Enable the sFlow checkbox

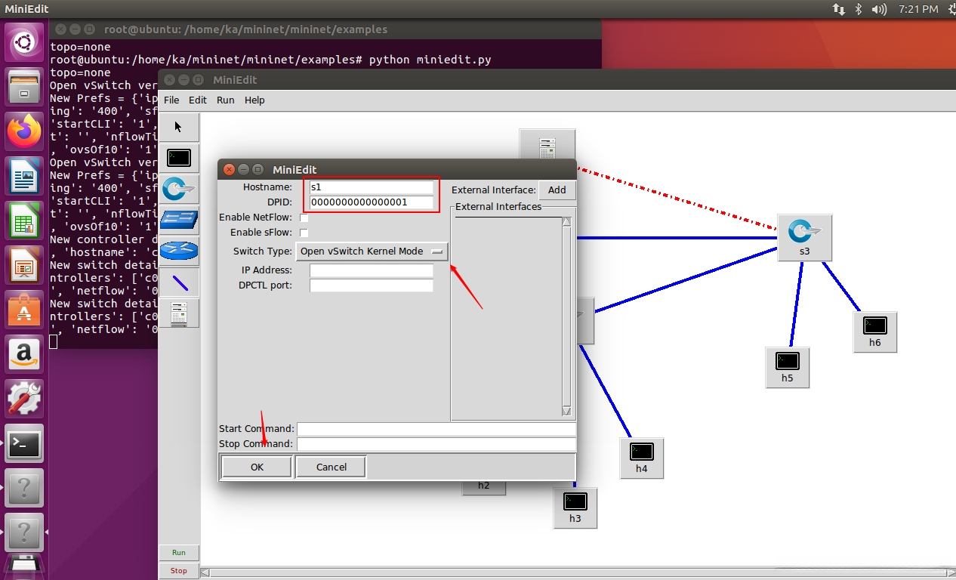coord(304,233)
